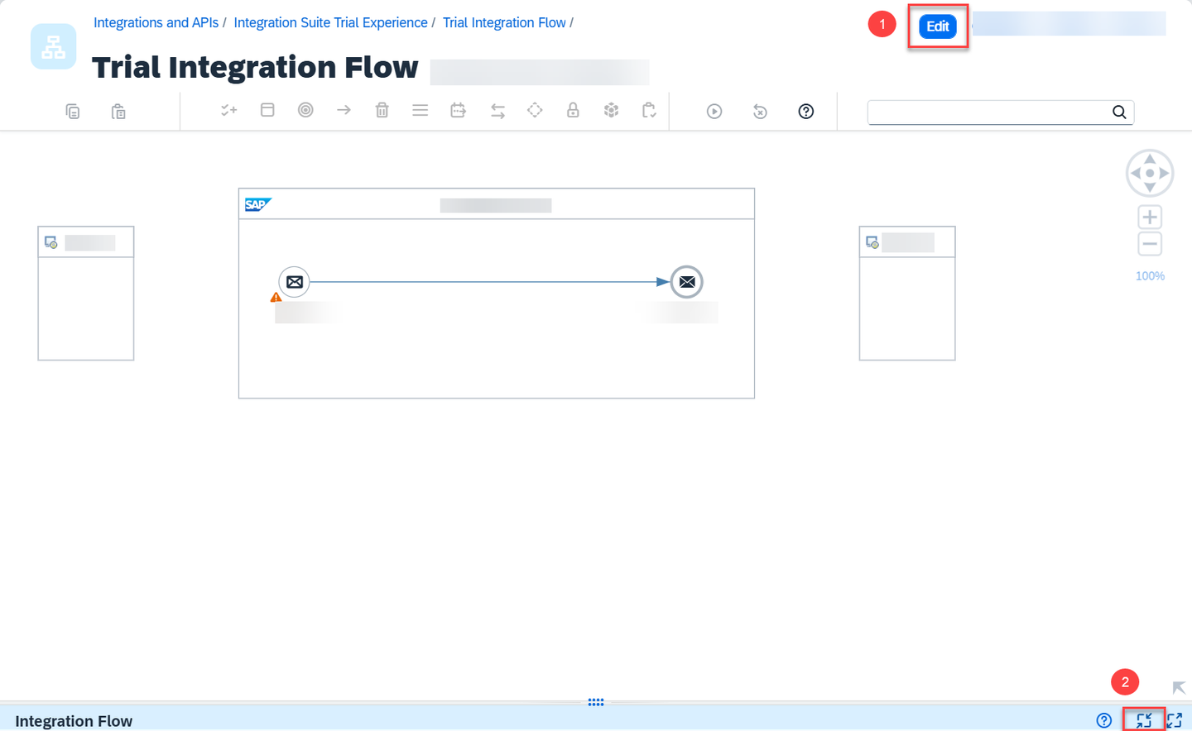Open the Integrations and APIs breadcrumb link
The width and height of the screenshot is (1192, 731).
[x=156, y=22]
